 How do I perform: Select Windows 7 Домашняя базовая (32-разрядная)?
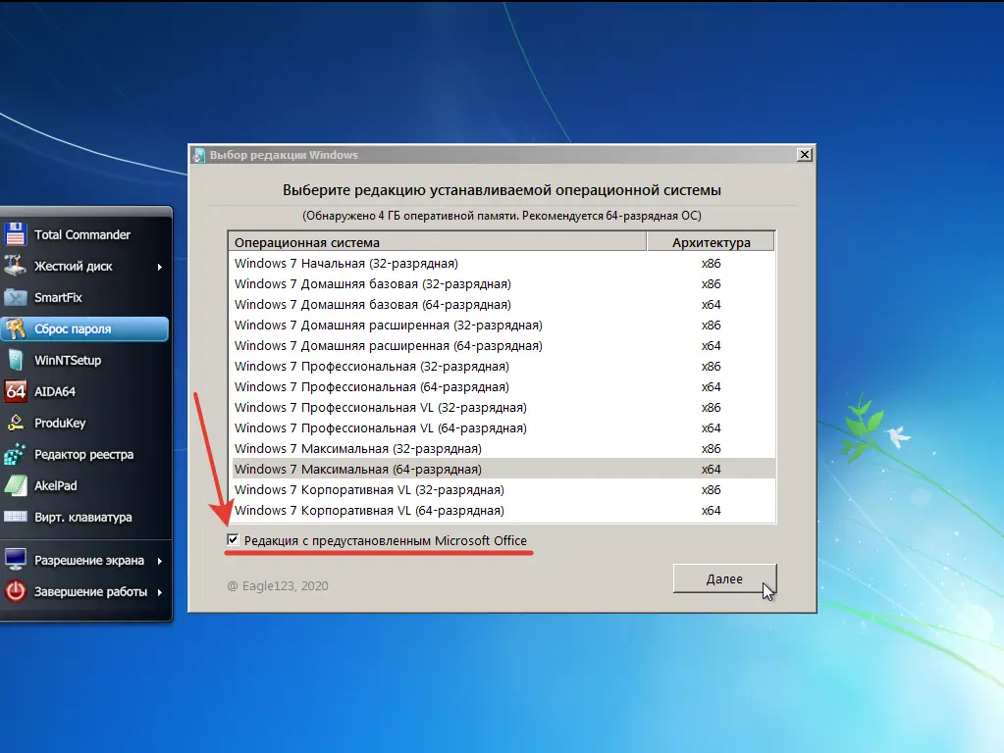click(502, 283)
